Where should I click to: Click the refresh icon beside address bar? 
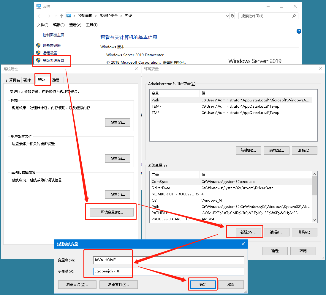point(232,16)
